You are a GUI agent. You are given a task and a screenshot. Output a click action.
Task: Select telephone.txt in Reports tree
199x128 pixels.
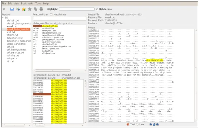click(15, 38)
